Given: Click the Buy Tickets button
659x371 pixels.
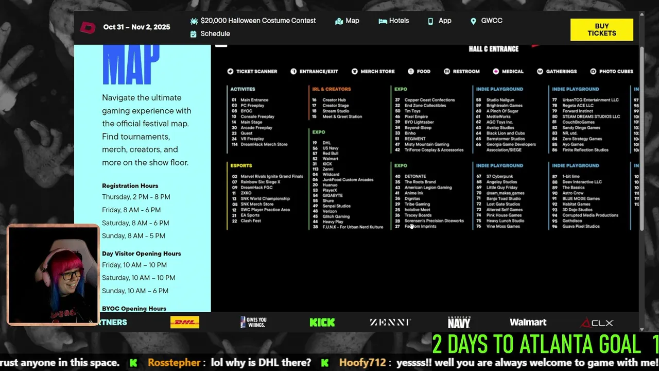Looking at the screenshot, I should pyautogui.click(x=602, y=30).
